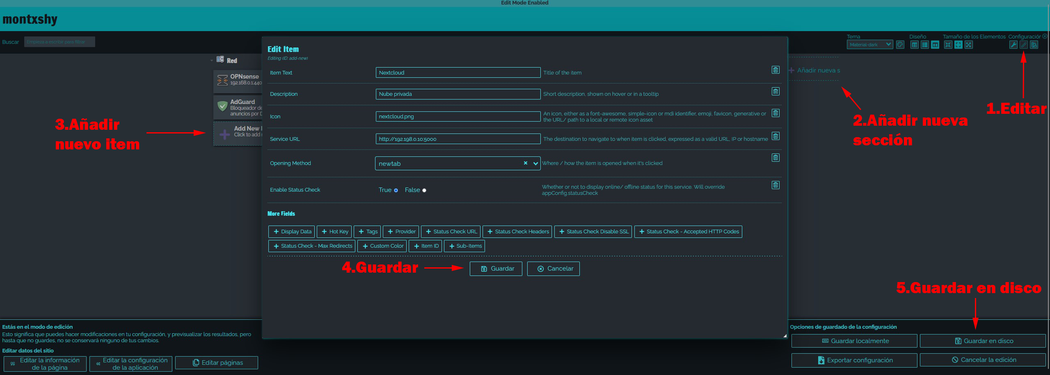
Task: Click into the Item Text input field
Action: (458, 72)
